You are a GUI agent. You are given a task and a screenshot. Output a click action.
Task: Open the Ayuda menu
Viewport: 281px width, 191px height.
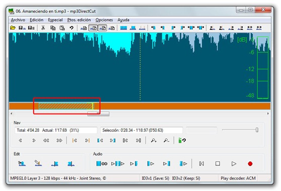pyautogui.click(x=123, y=20)
